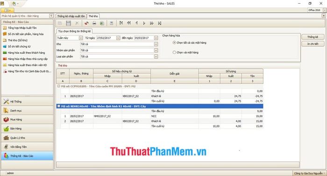Click the double-left previous page arrow

coord(129,23)
